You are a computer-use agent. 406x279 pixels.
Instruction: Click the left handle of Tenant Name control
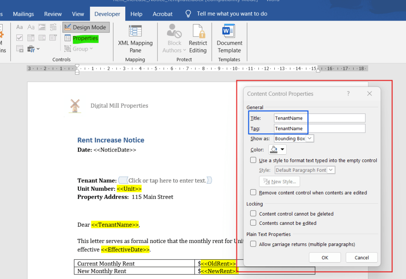pos(123,180)
